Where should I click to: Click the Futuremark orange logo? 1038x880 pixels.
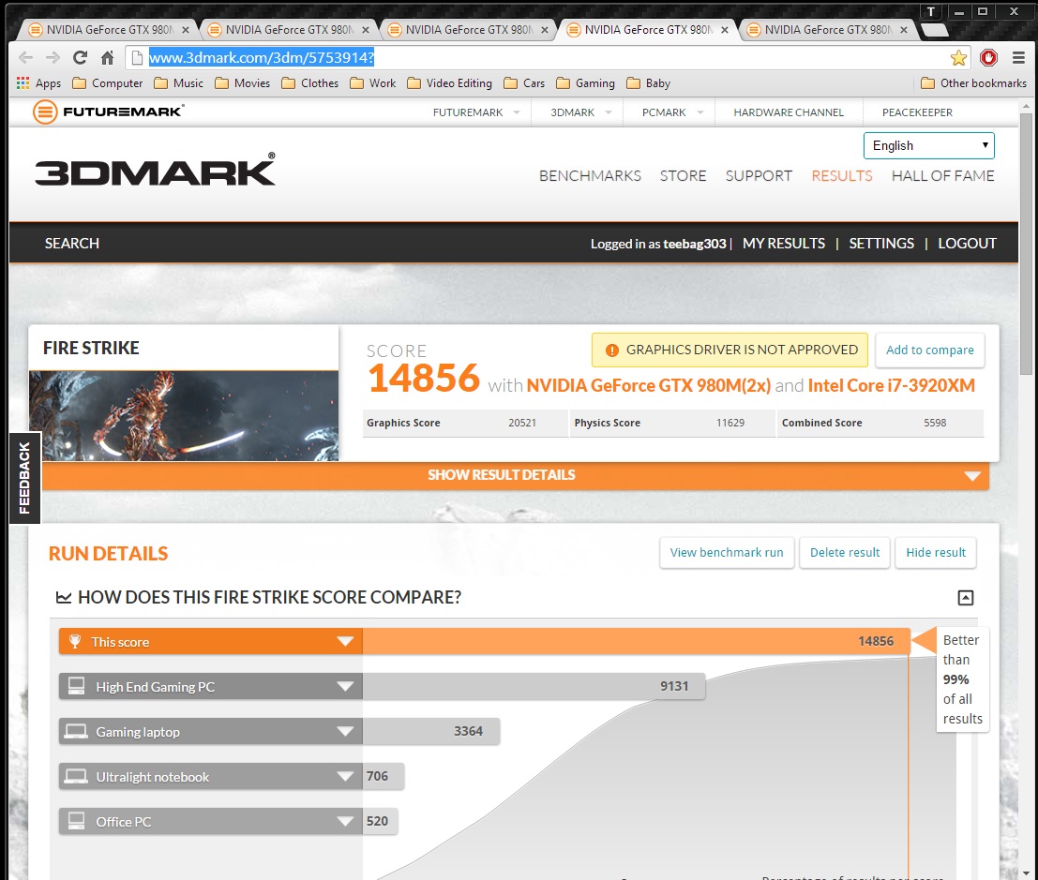[45, 112]
